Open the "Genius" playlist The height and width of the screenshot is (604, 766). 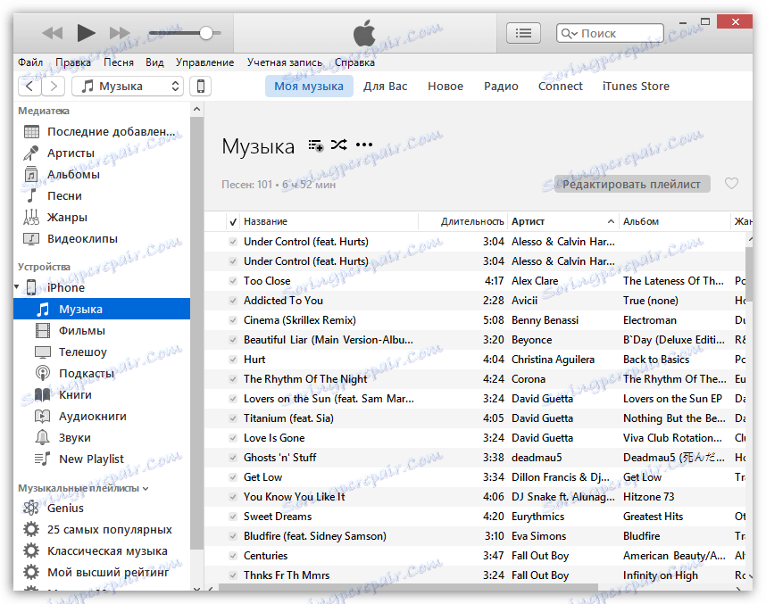coord(102,509)
